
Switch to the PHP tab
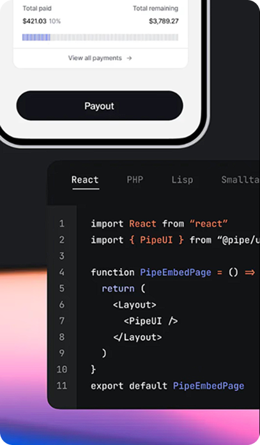click(135, 179)
